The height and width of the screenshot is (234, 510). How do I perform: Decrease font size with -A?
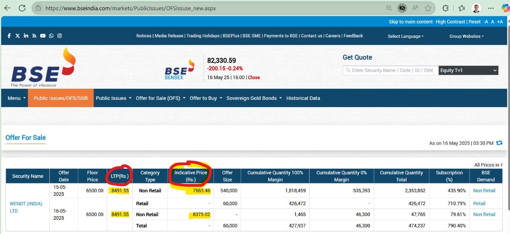(486, 22)
